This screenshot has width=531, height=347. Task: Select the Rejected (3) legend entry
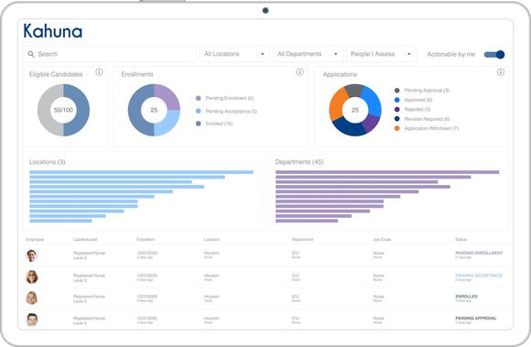pyautogui.click(x=413, y=109)
